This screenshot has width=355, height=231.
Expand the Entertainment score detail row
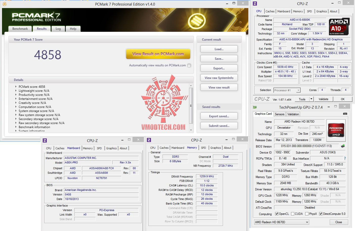pos(16,99)
